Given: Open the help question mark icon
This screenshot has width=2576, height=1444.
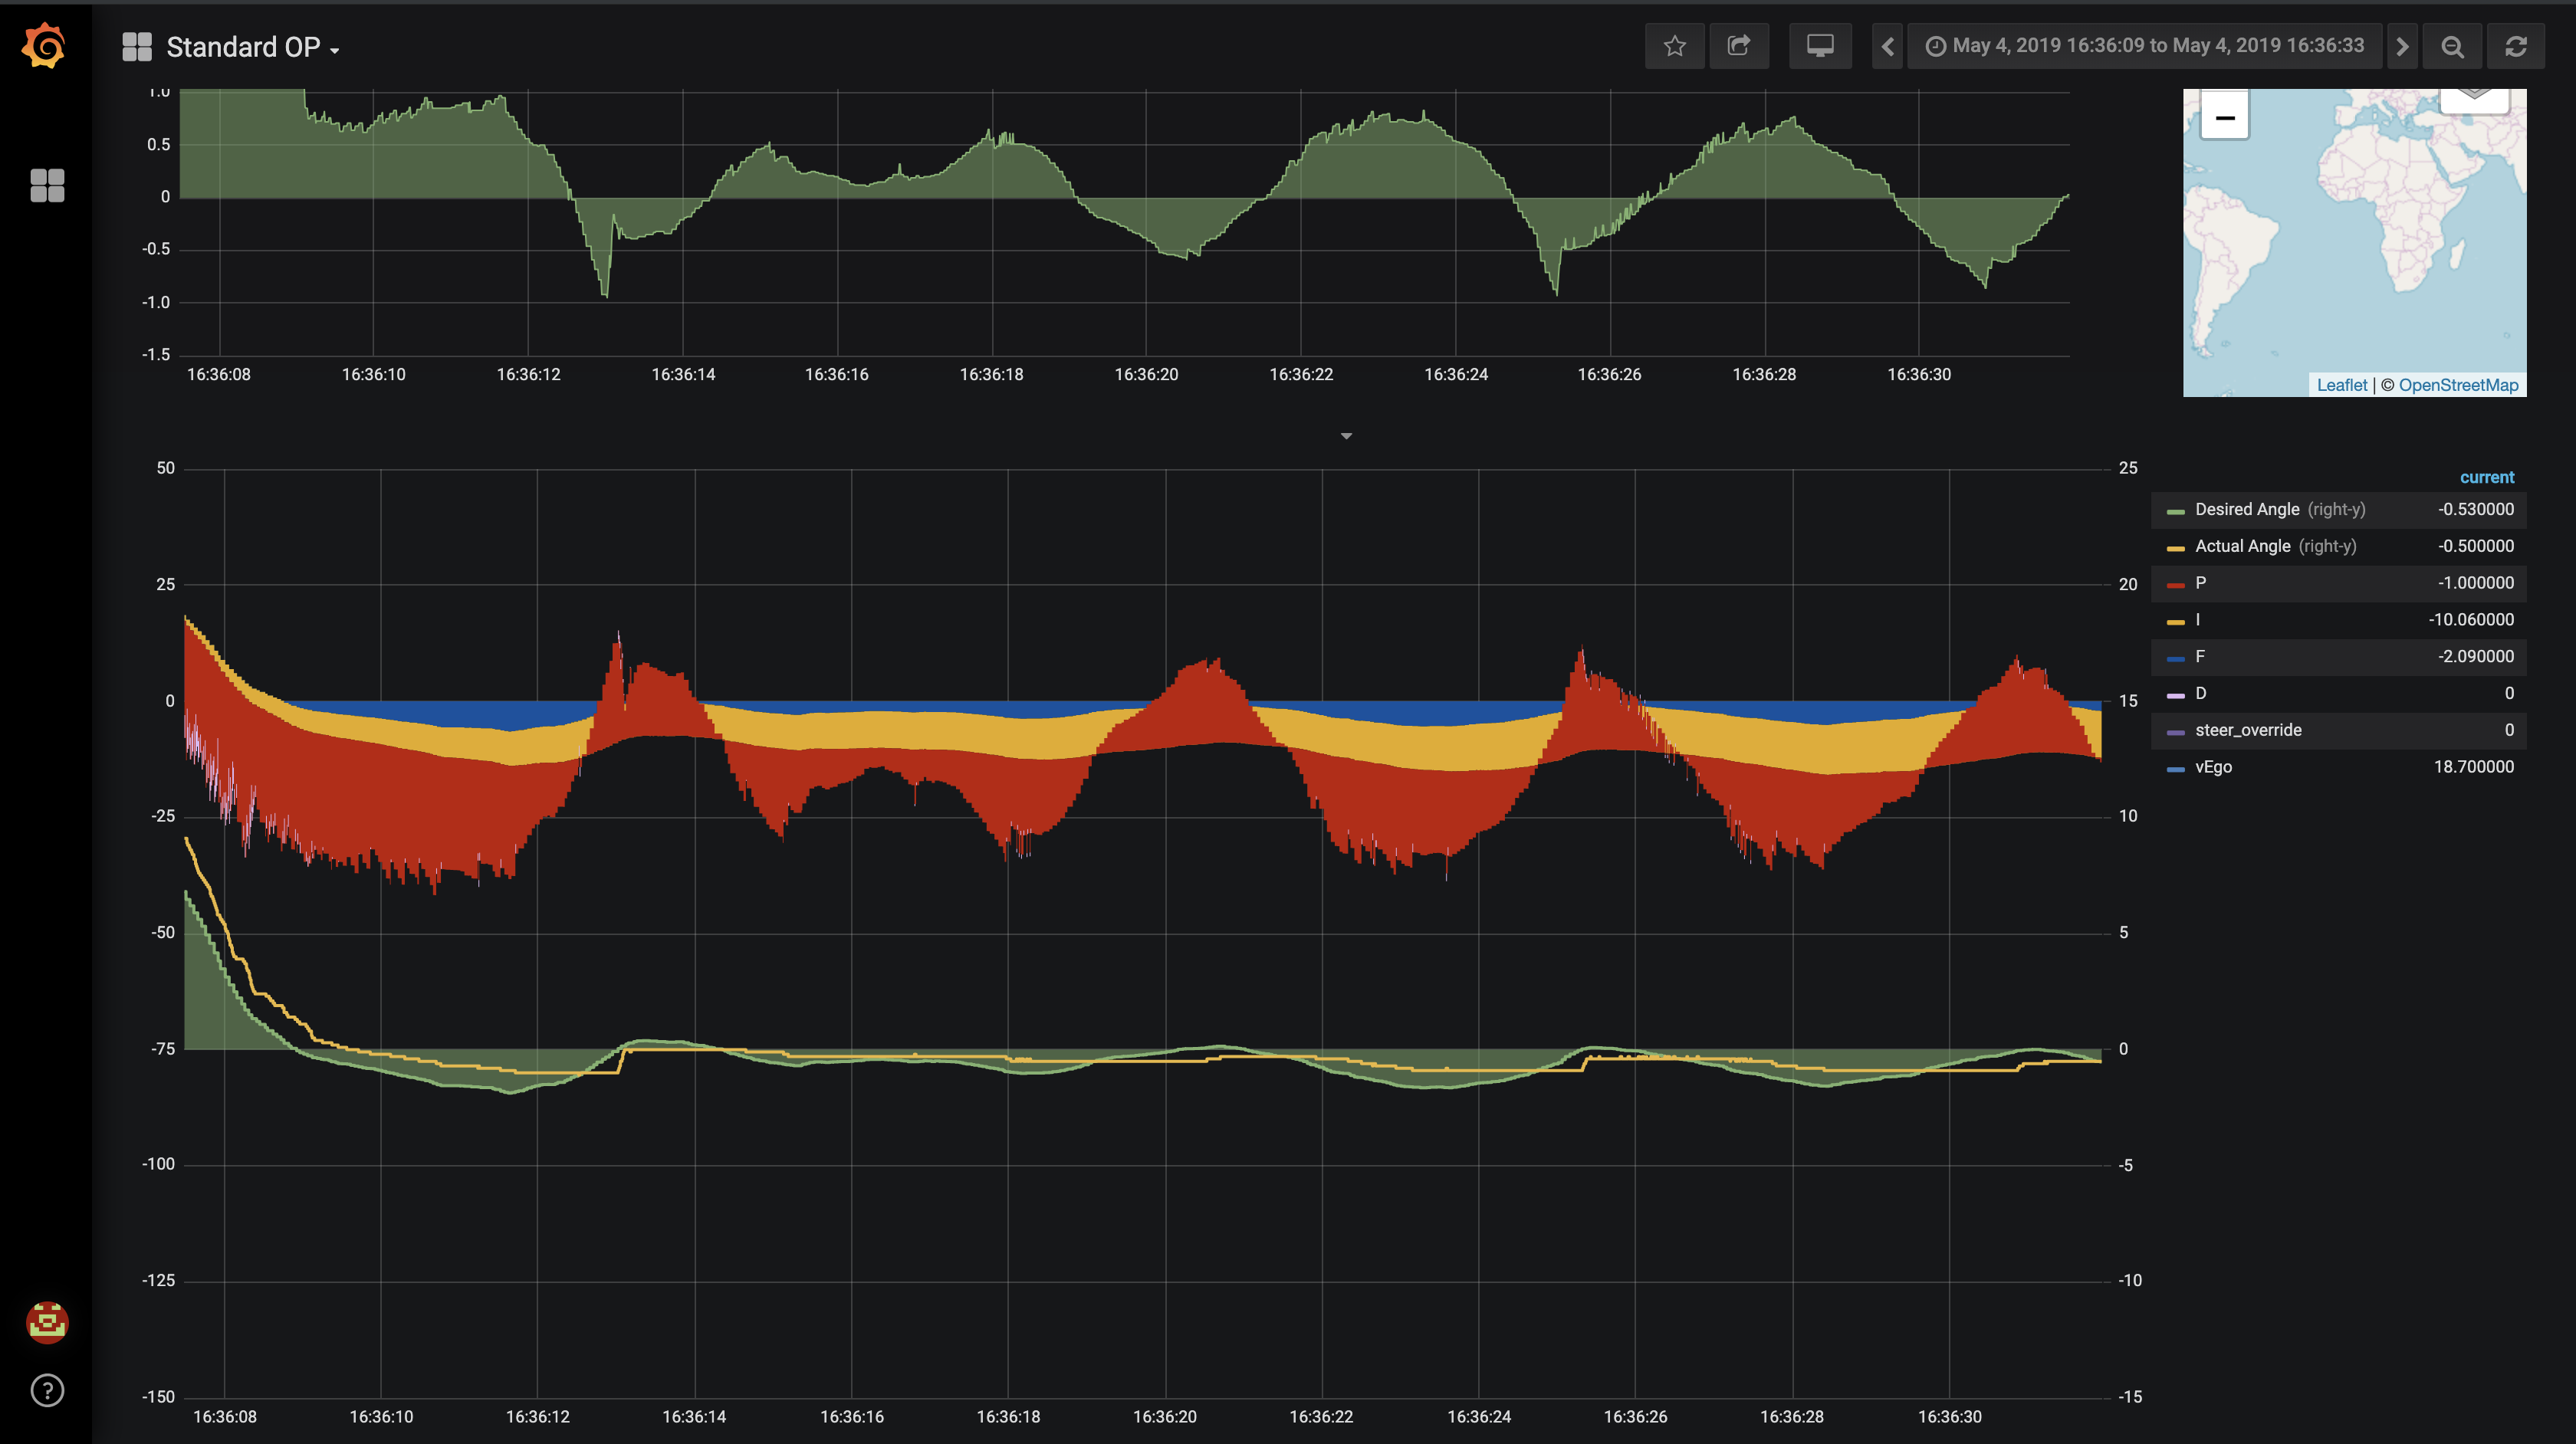Looking at the screenshot, I should coord(47,1390).
